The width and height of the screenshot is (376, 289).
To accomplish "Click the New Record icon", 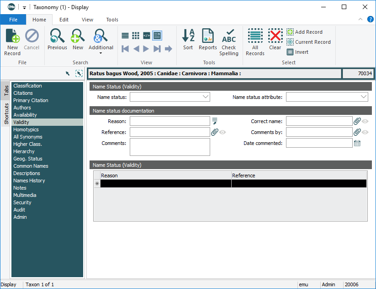I will click(x=12, y=41).
